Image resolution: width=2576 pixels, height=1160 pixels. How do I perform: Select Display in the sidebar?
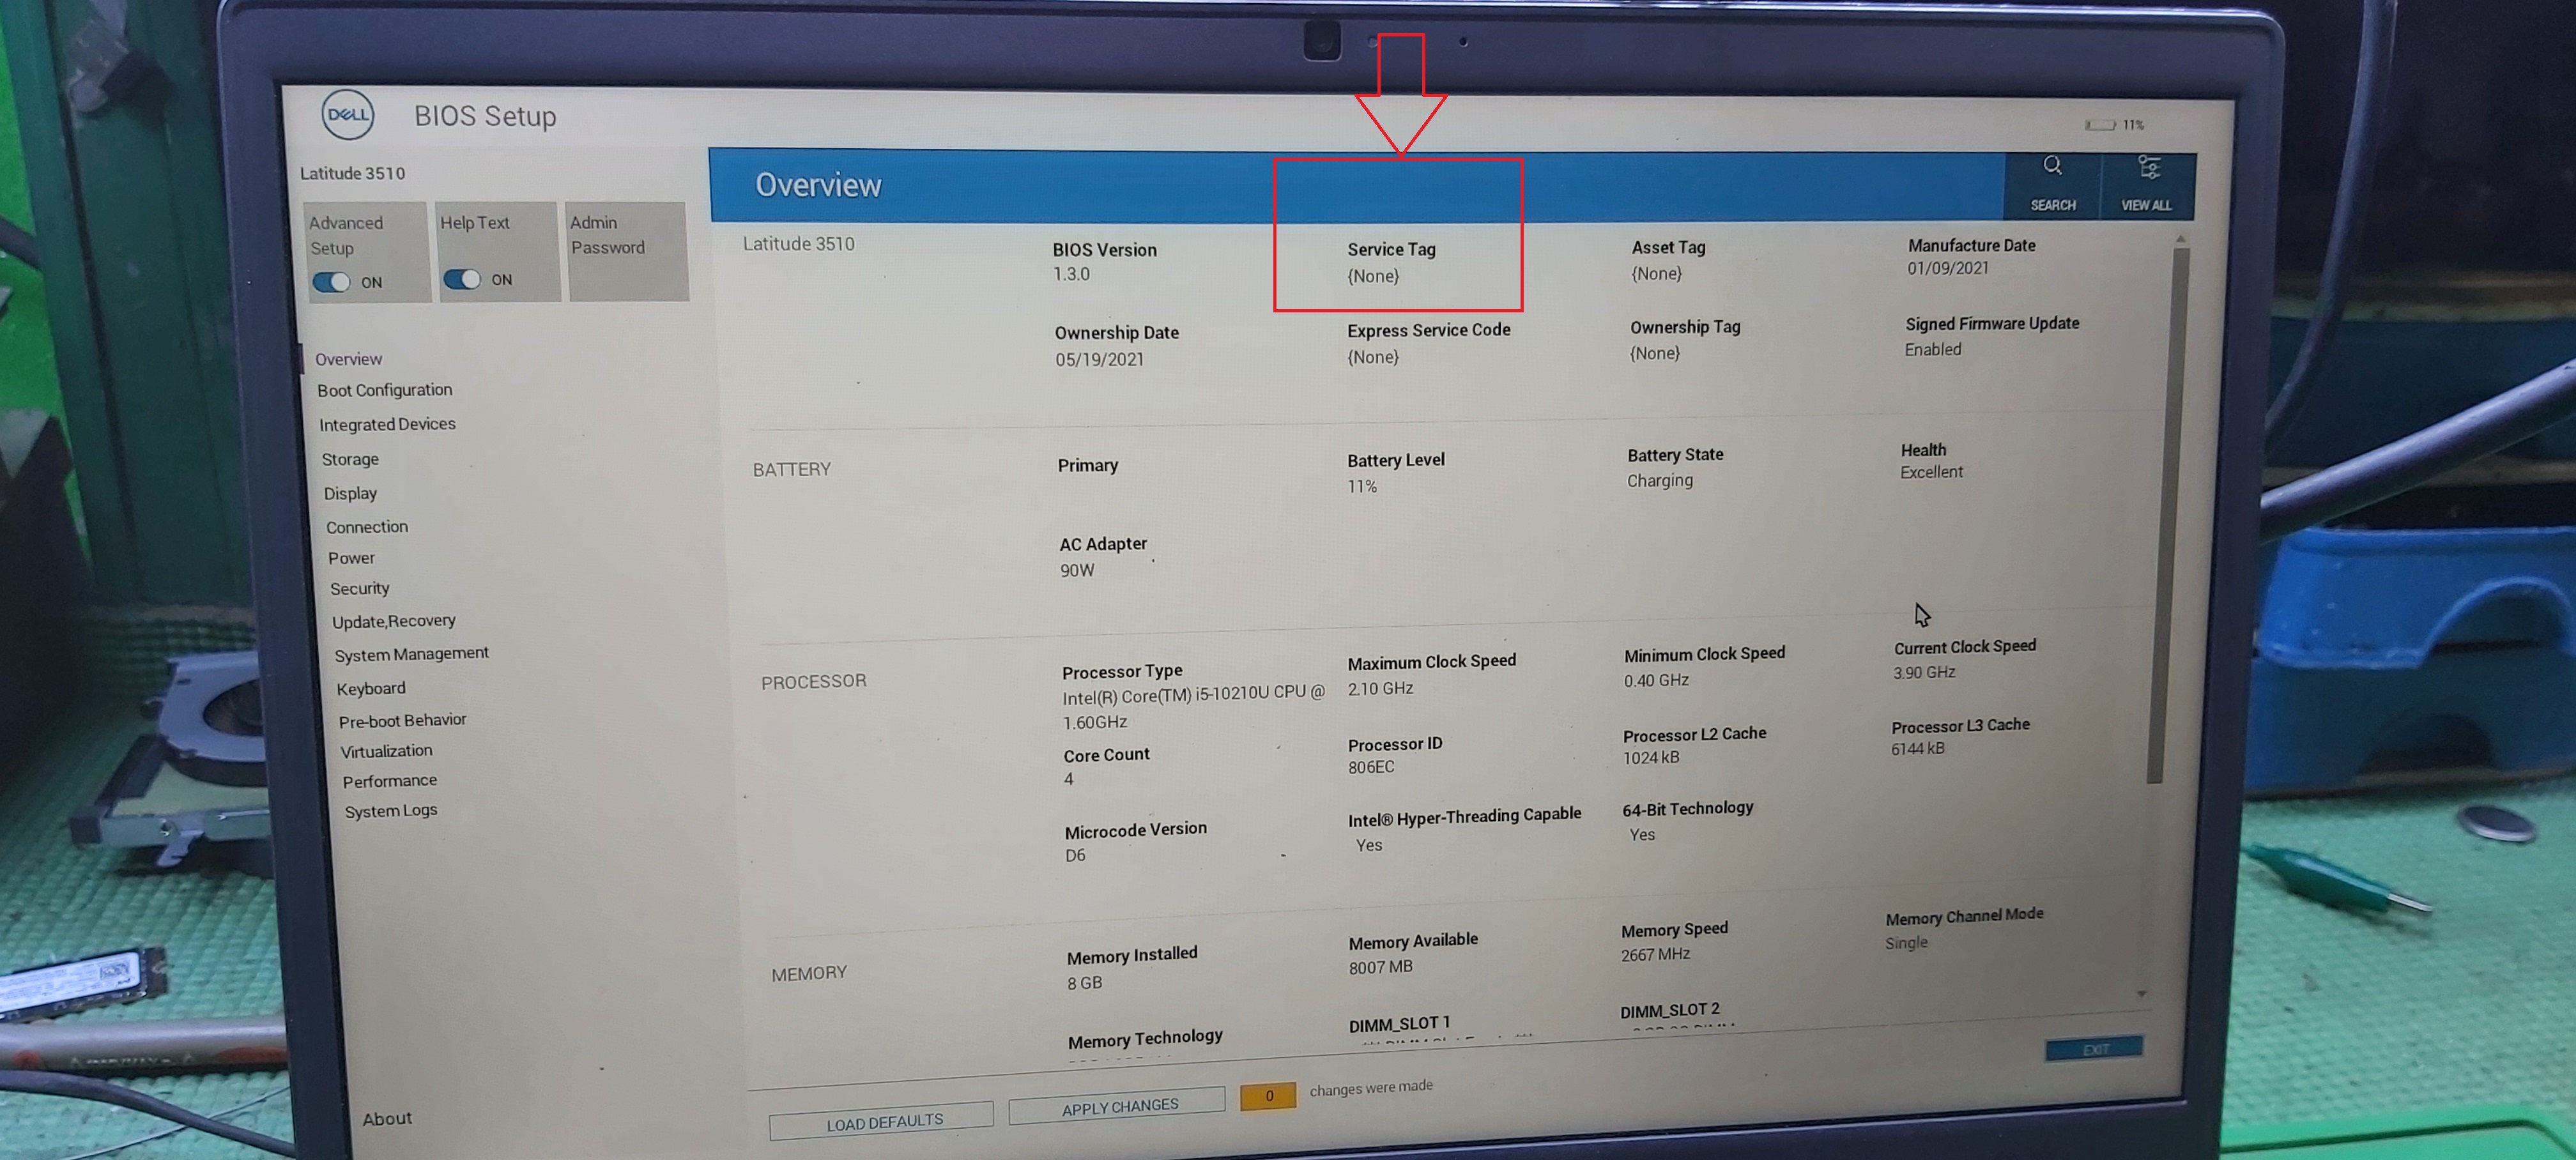point(350,493)
